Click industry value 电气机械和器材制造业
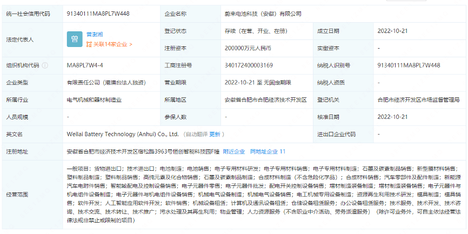468x234 pixels. pyautogui.click(x=95, y=100)
